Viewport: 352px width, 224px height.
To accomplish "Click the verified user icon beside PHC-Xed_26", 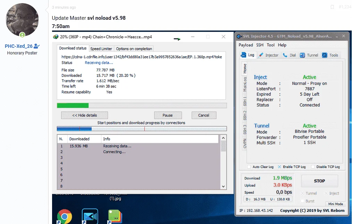I will click(x=36, y=46).
